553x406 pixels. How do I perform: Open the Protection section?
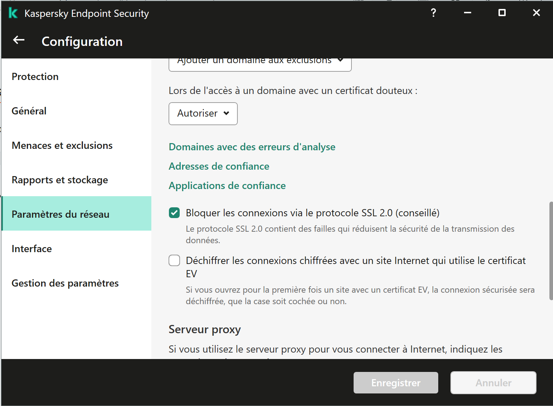pyautogui.click(x=76, y=76)
